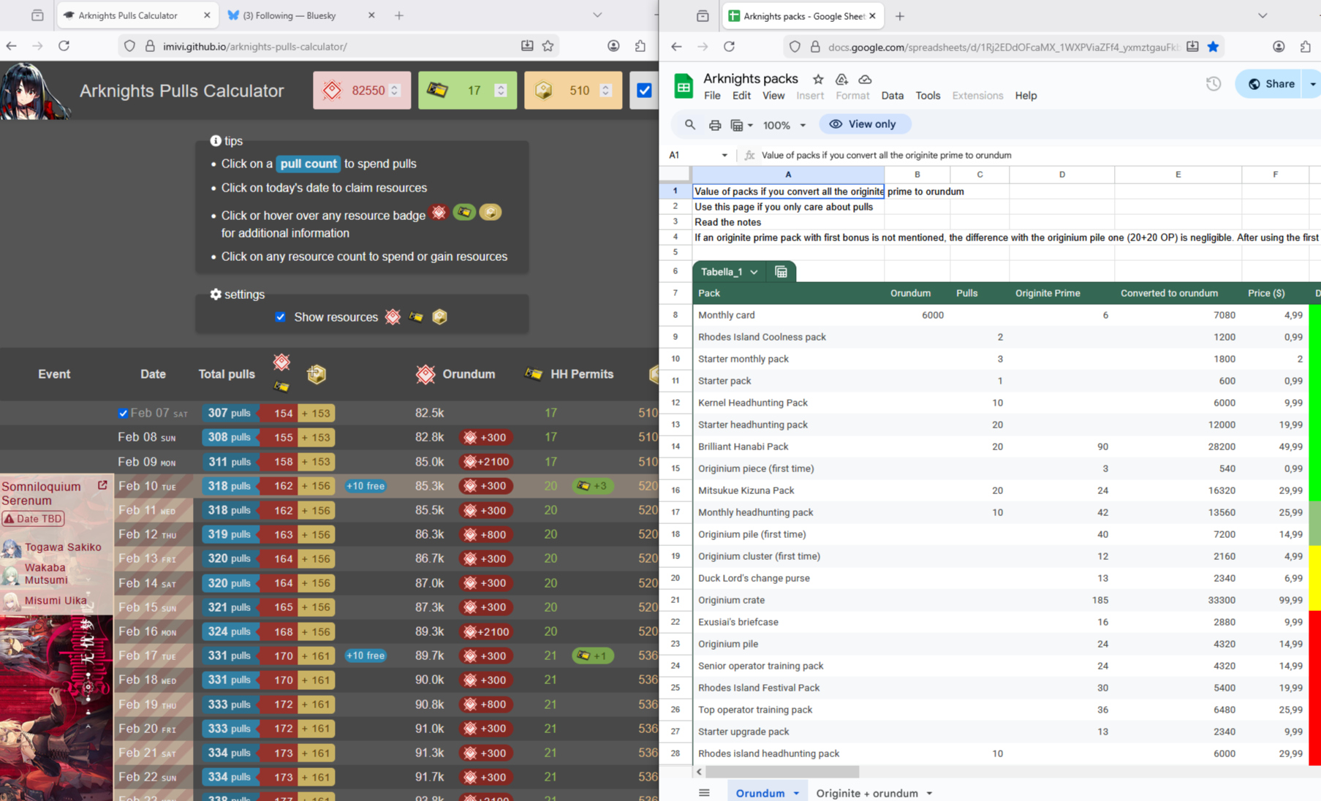Expand the Tabella_1 table dropdown
The height and width of the screenshot is (801, 1321).
tap(754, 272)
